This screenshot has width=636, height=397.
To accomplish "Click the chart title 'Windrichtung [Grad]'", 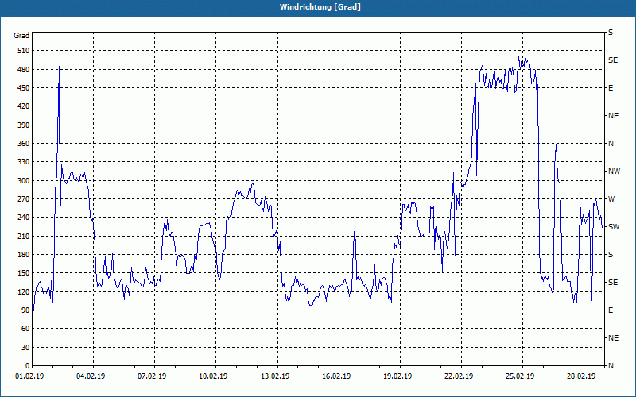I will click(320, 7).
